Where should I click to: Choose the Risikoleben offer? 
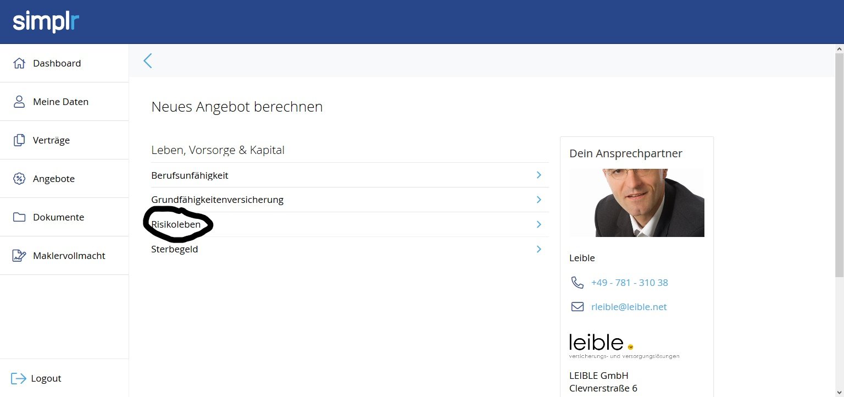tap(350, 224)
